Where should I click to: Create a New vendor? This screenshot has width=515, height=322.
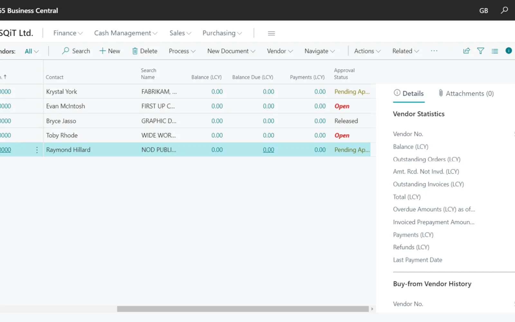tap(110, 51)
